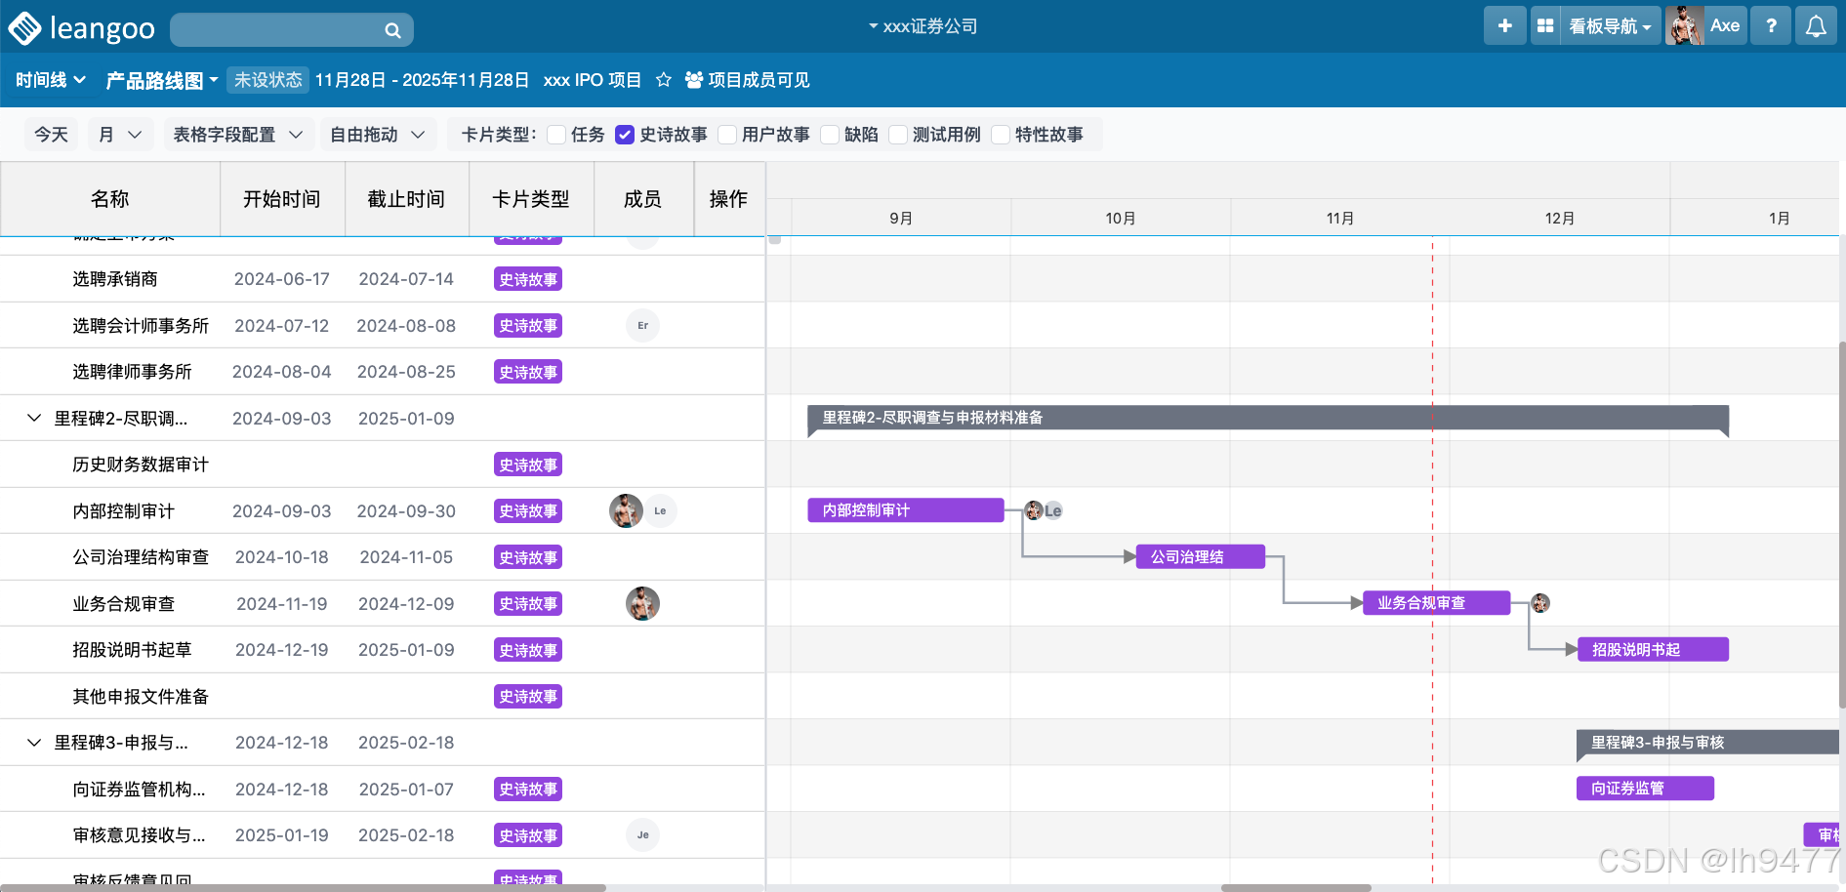Click the 内部控制审计 Gantt bar
This screenshot has height=892, width=1846.
(906, 510)
